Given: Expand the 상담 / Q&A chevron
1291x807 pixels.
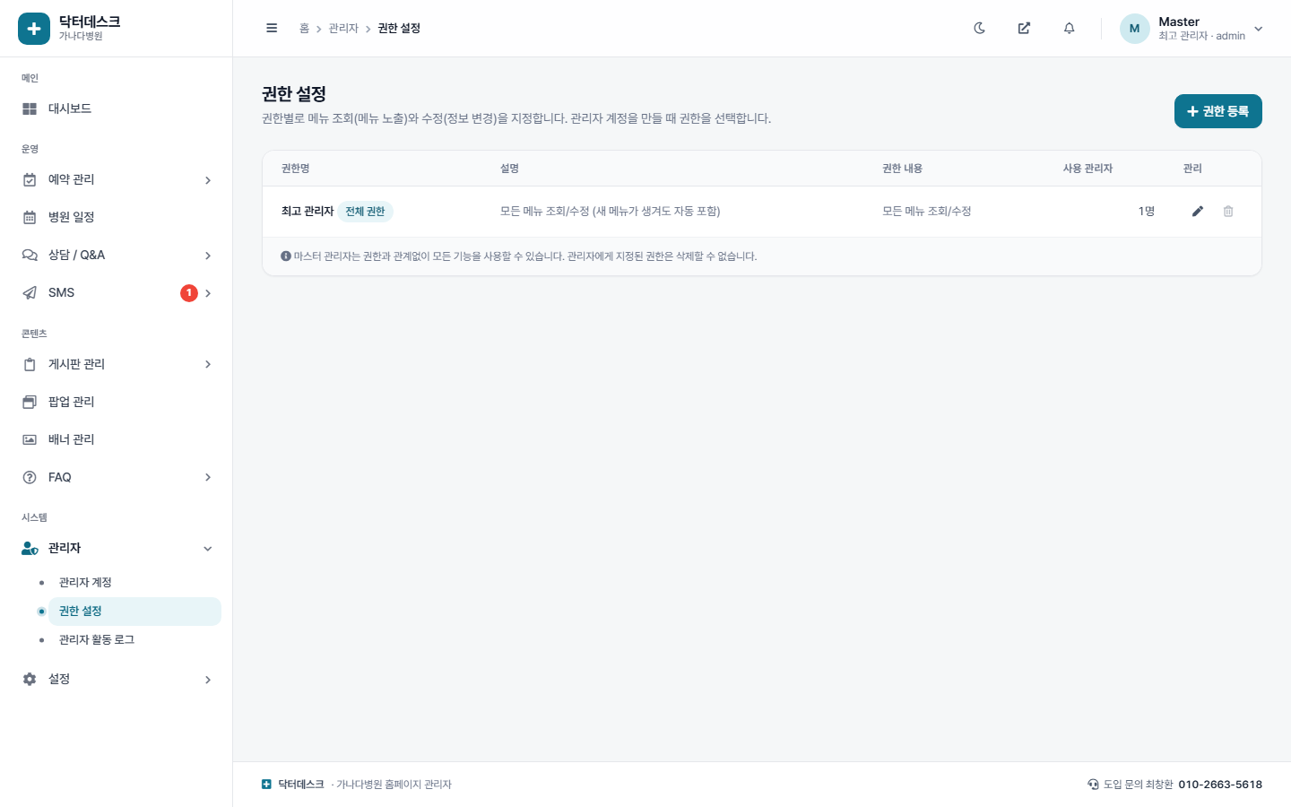Looking at the screenshot, I should pos(208,256).
